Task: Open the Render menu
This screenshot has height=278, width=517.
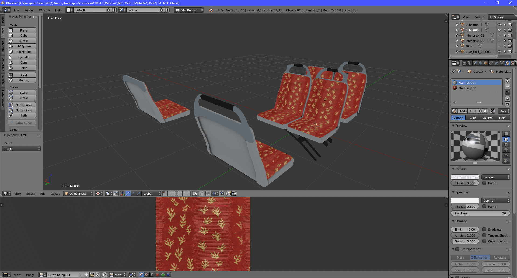Action: (29, 10)
